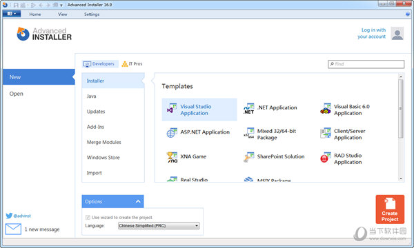Click the ASP.NET Application globe icon
The height and width of the screenshot is (248, 414).
172,132
